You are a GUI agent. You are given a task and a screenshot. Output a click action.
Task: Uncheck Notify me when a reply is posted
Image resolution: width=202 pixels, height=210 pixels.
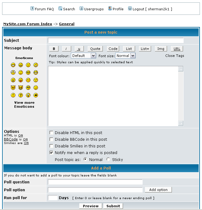point(52,153)
